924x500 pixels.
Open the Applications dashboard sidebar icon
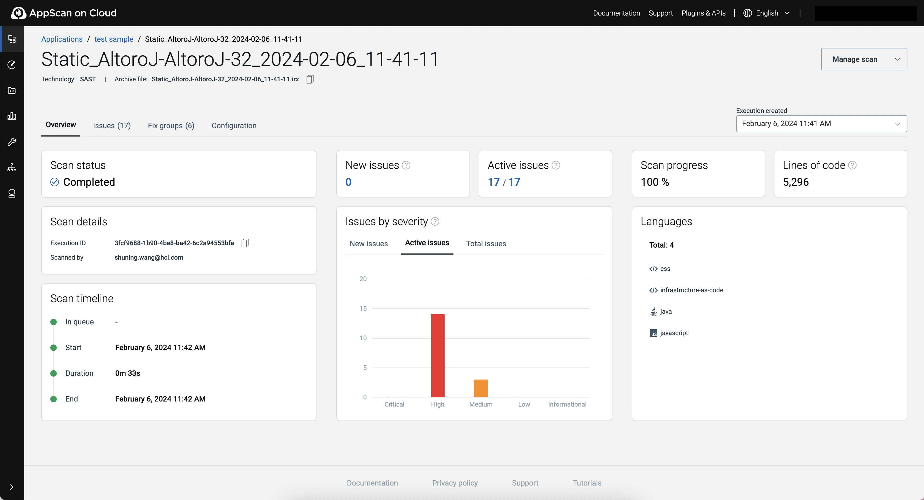click(x=12, y=39)
